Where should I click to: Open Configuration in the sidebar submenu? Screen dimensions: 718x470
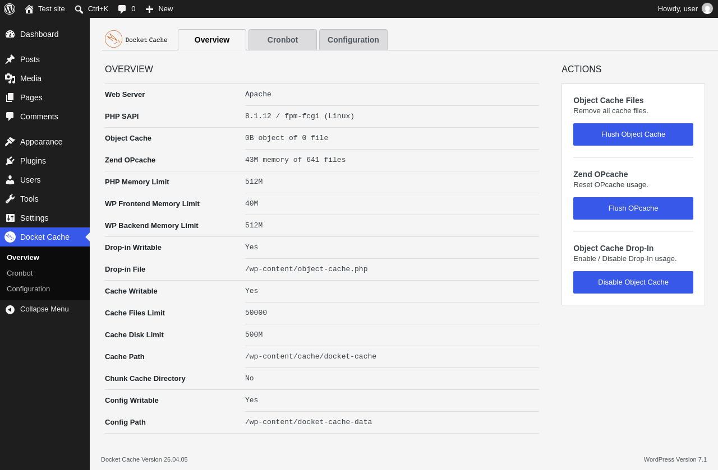point(28,289)
